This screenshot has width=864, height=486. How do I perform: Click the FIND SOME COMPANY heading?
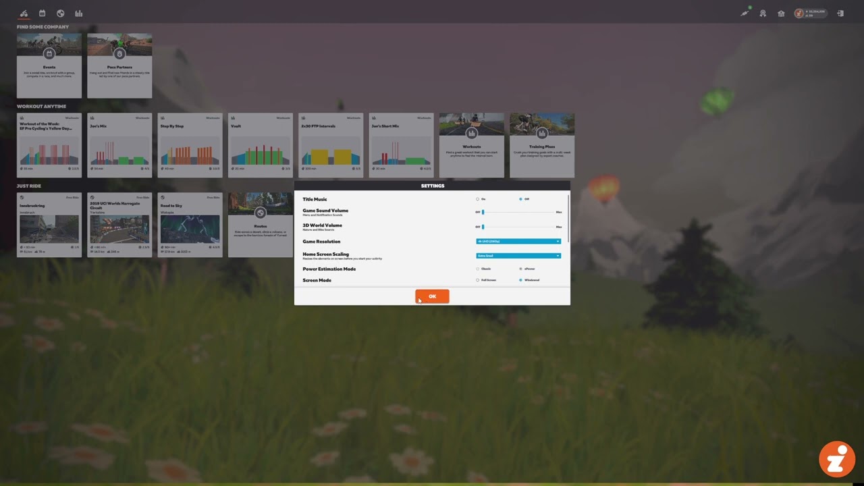(43, 27)
